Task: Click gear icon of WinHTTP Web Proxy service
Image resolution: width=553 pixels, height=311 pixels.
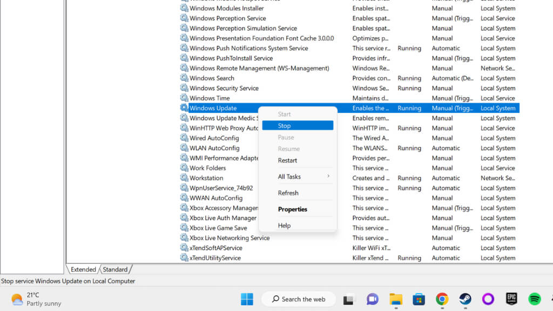Action: pos(184,127)
